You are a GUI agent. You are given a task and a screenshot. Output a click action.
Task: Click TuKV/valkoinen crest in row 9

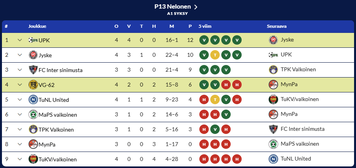[x=33, y=159]
